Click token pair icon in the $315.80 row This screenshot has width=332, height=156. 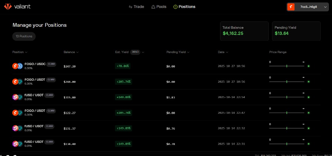[17, 97]
